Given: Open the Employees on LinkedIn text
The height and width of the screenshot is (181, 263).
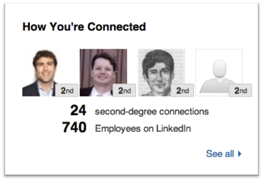Looking at the screenshot, I should coord(143,128).
